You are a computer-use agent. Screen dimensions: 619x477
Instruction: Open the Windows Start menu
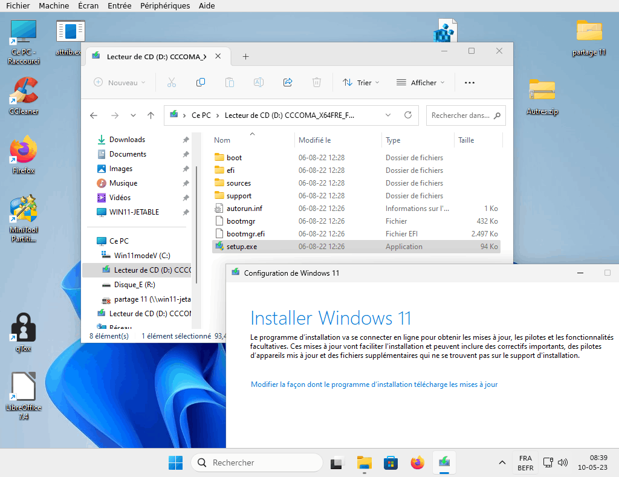[176, 462]
